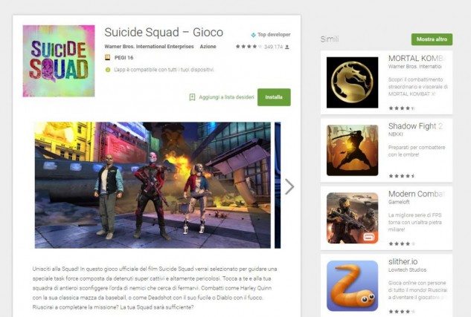Viewport: 471px width, 317px height.
Task: Open the Lowtech Studios developer link
Action: point(407,269)
